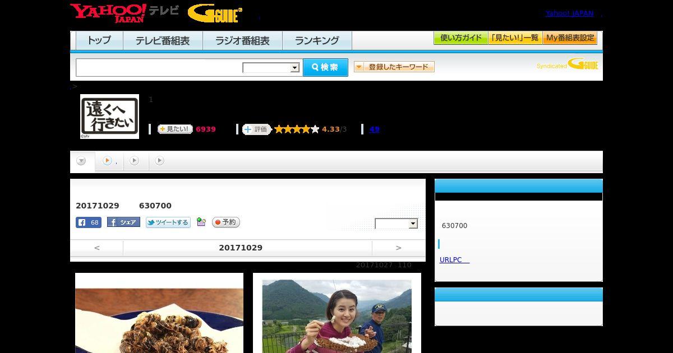Image resolution: width=673 pixels, height=353 pixels.
Task: Select the fourth grey play-arrow tab
Action: pos(160,161)
